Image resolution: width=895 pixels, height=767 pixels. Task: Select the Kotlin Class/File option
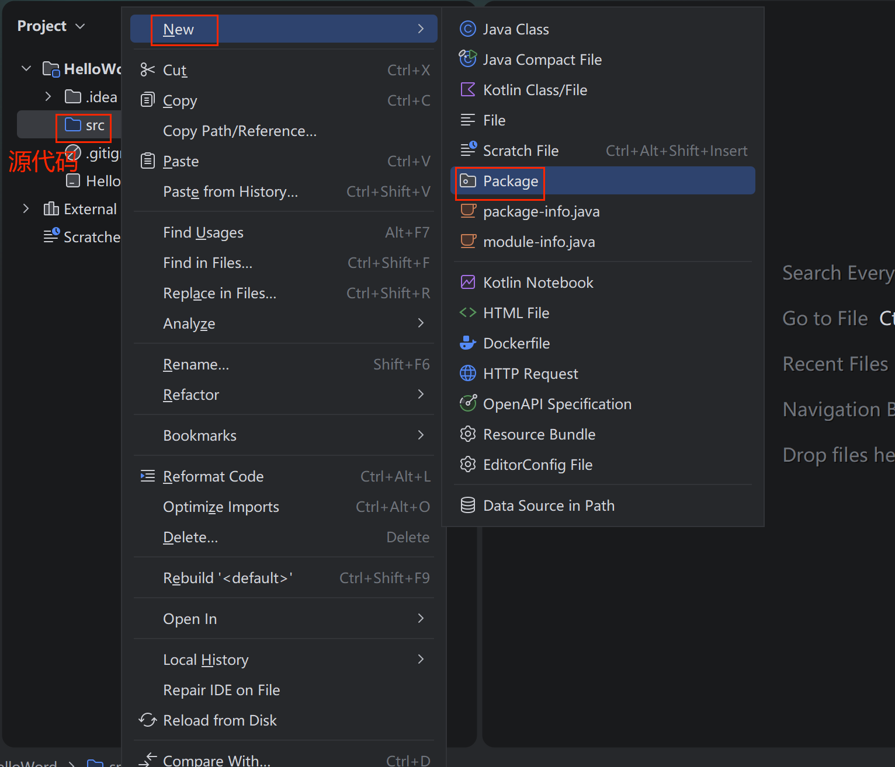click(x=535, y=89)
